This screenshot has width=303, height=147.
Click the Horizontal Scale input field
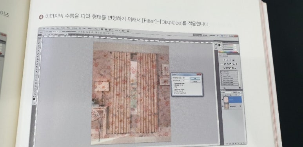186,78
